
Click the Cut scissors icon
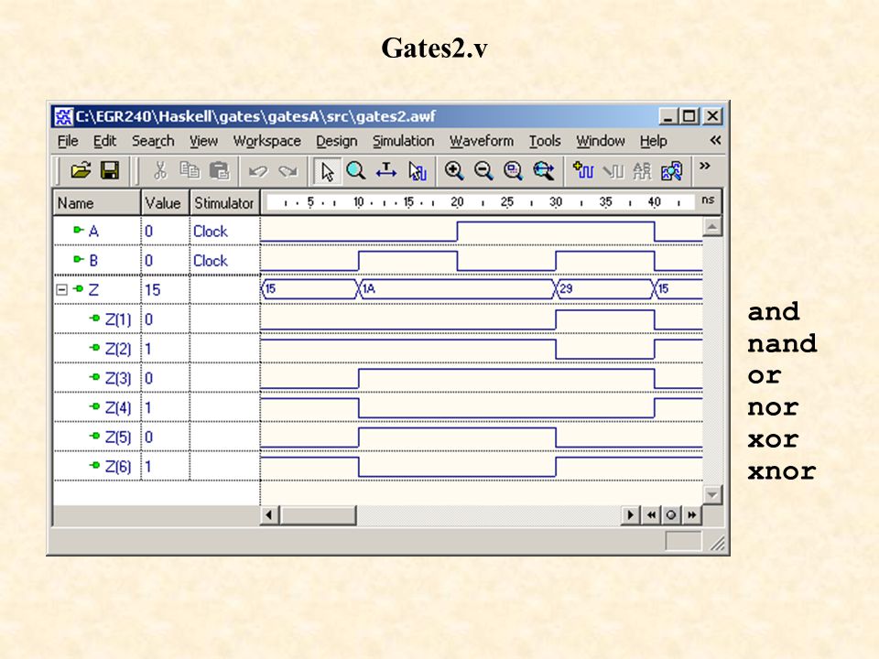point(159,170)
